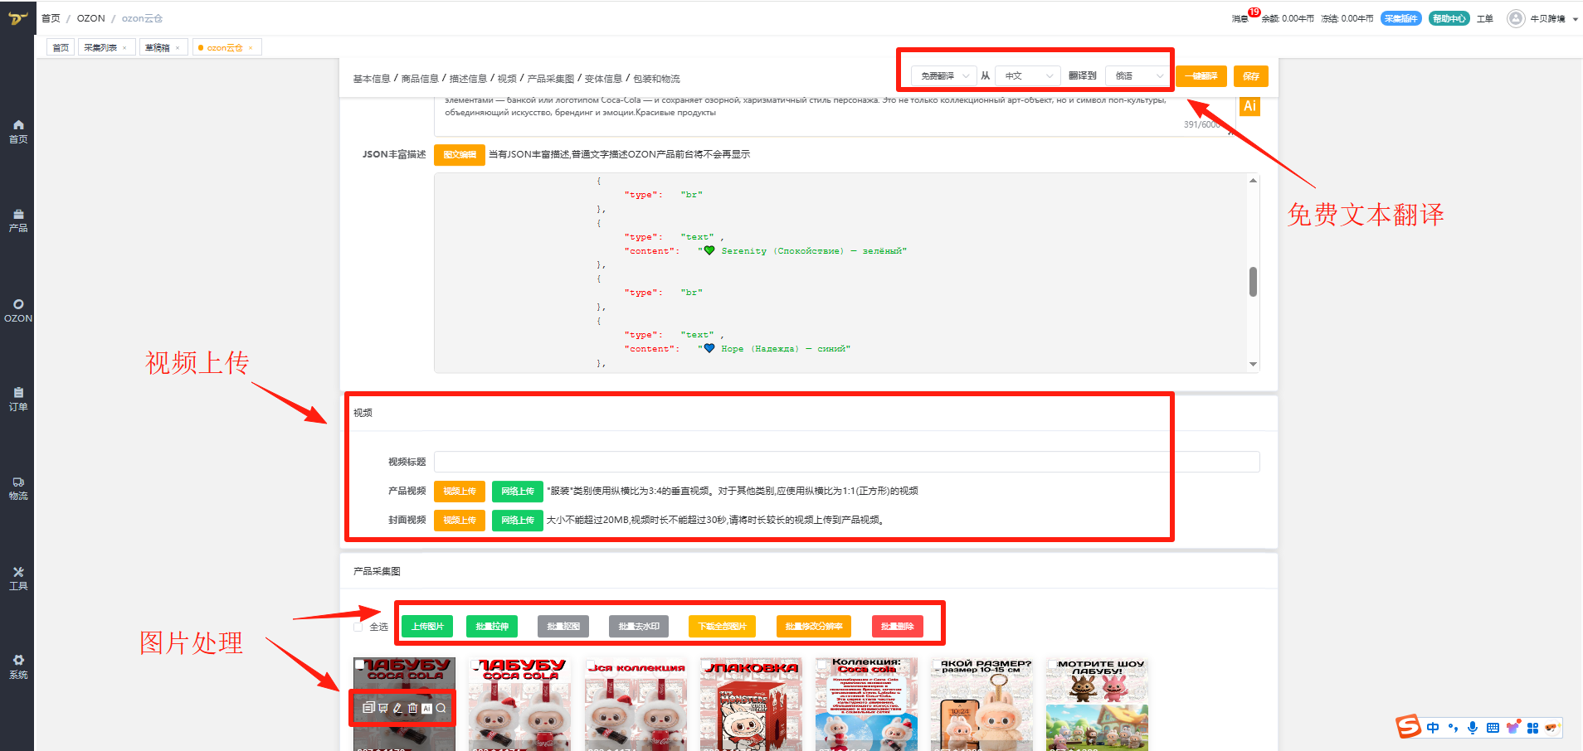Click the 帮助中心 help center badge

(x=1449, y=18)
